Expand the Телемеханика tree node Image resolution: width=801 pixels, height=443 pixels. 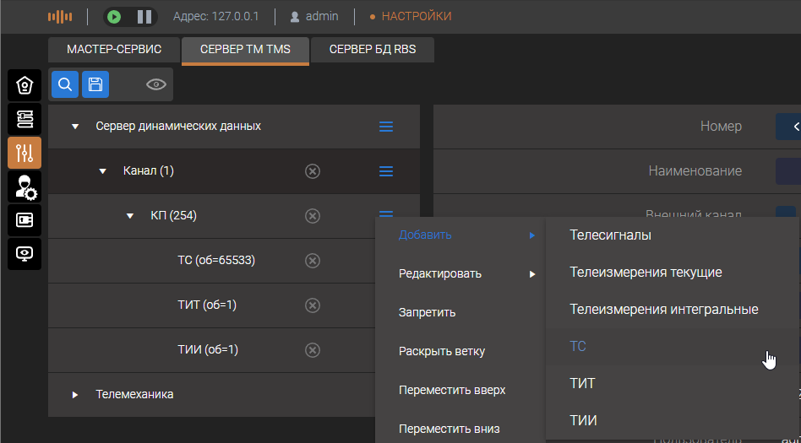click(x=75, y=395)
